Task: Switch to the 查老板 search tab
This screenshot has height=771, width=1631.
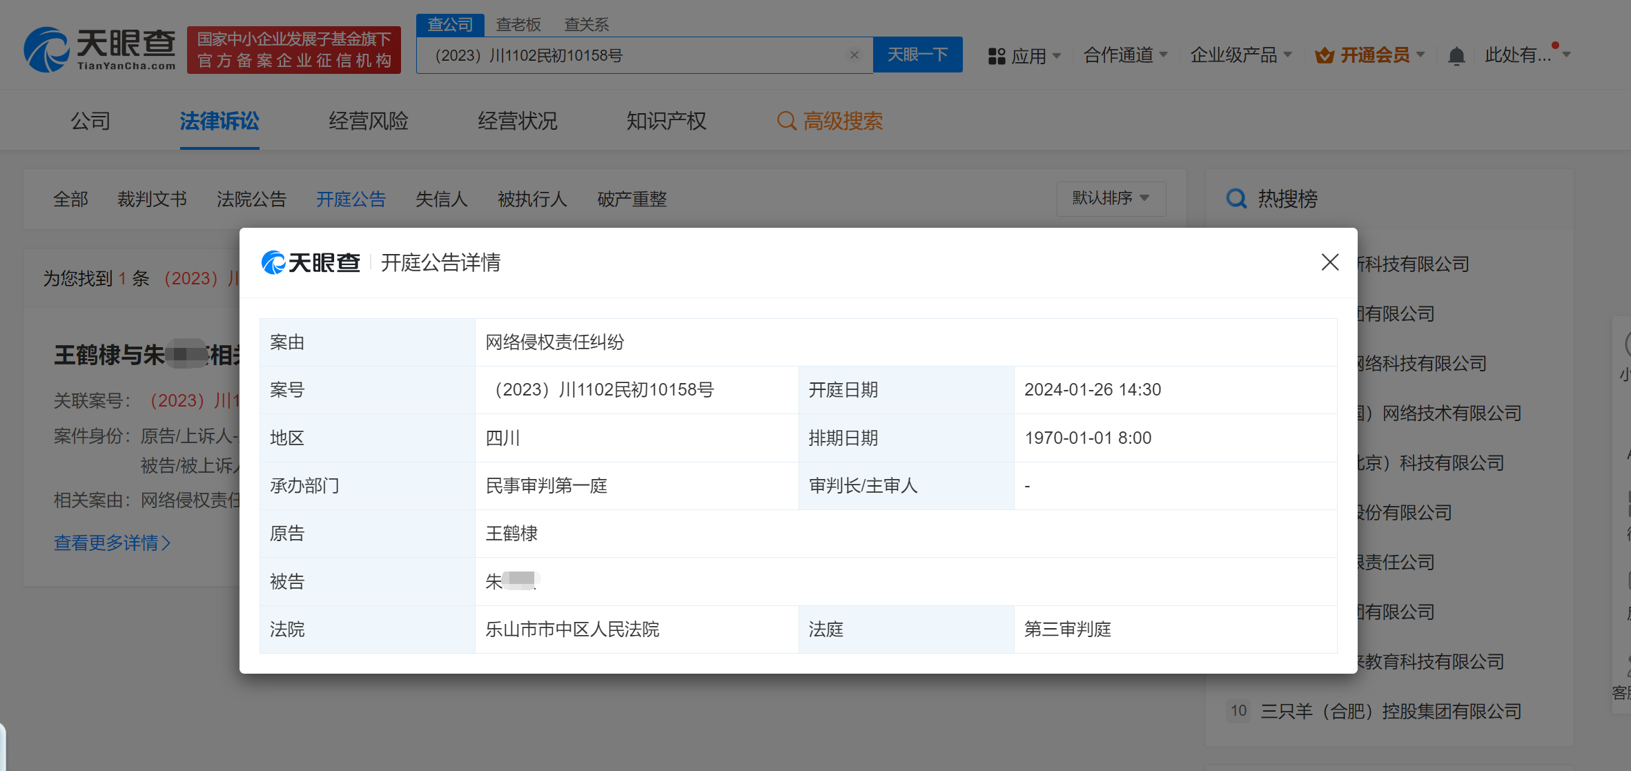Action: pos(518,25)
